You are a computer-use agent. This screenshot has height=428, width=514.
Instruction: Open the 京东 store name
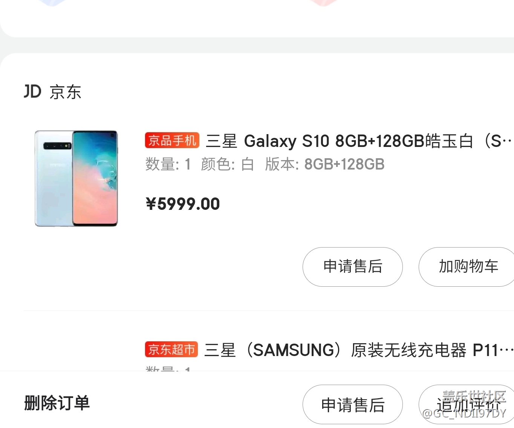pyautogui.click(x=66, y=92)
